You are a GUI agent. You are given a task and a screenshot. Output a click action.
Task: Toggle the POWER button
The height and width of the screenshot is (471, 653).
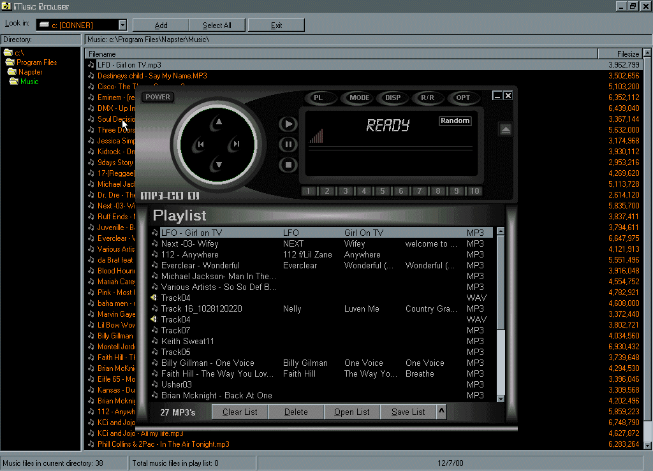click(x=158, y=97)
